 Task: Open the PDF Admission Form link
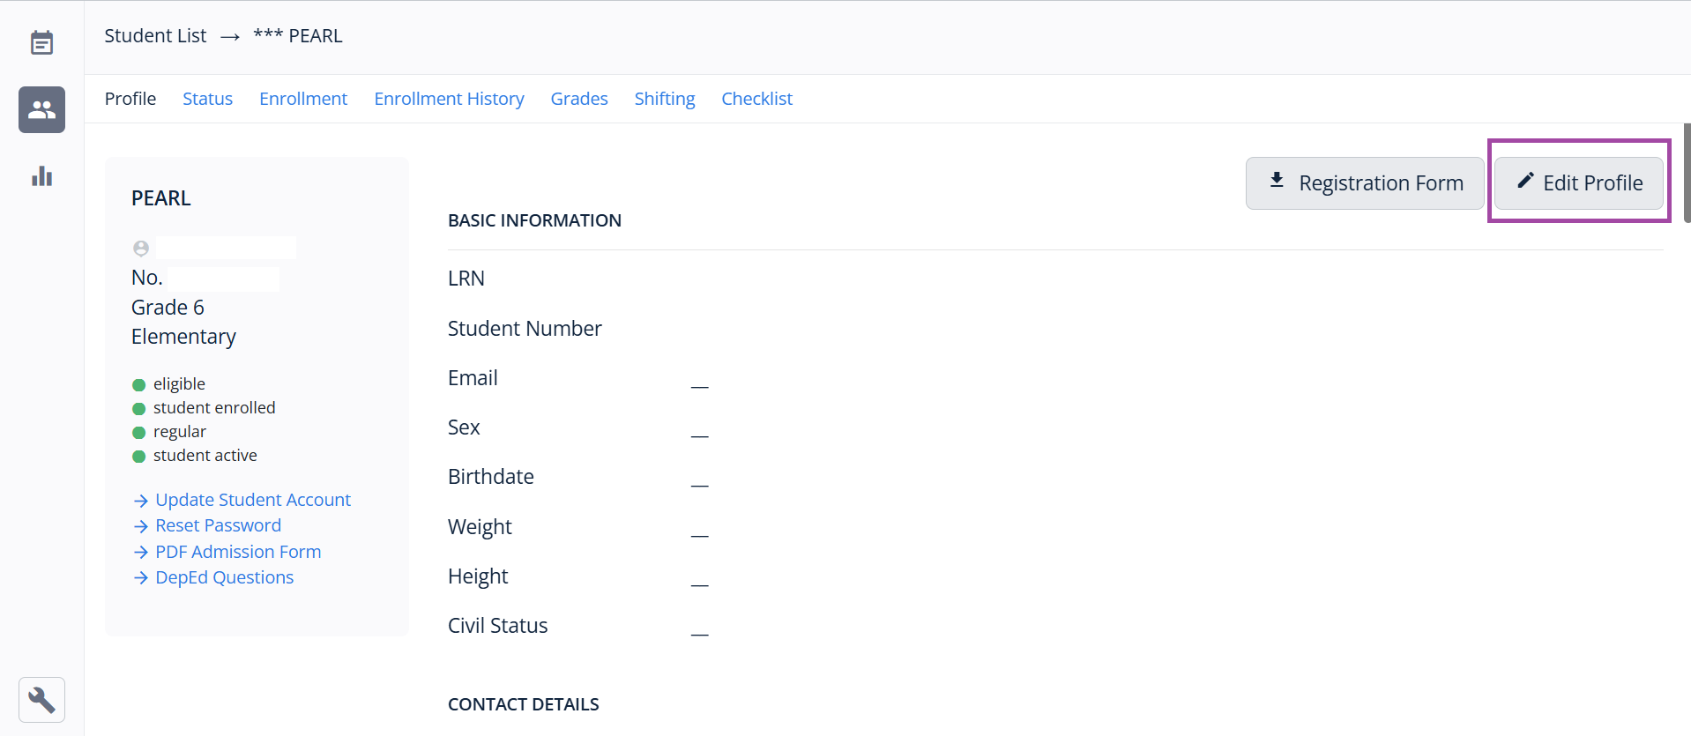pos(238,552)
